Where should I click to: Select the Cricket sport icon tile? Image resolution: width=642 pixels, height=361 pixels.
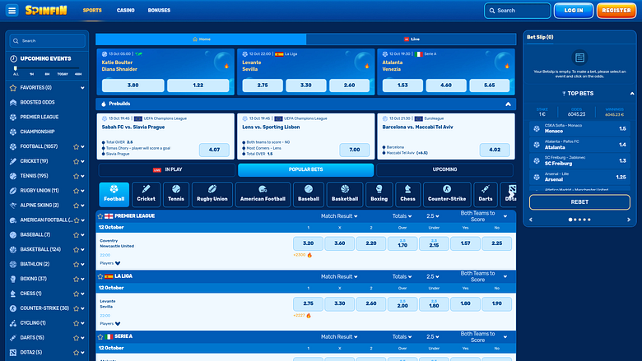tap(146, 194)
